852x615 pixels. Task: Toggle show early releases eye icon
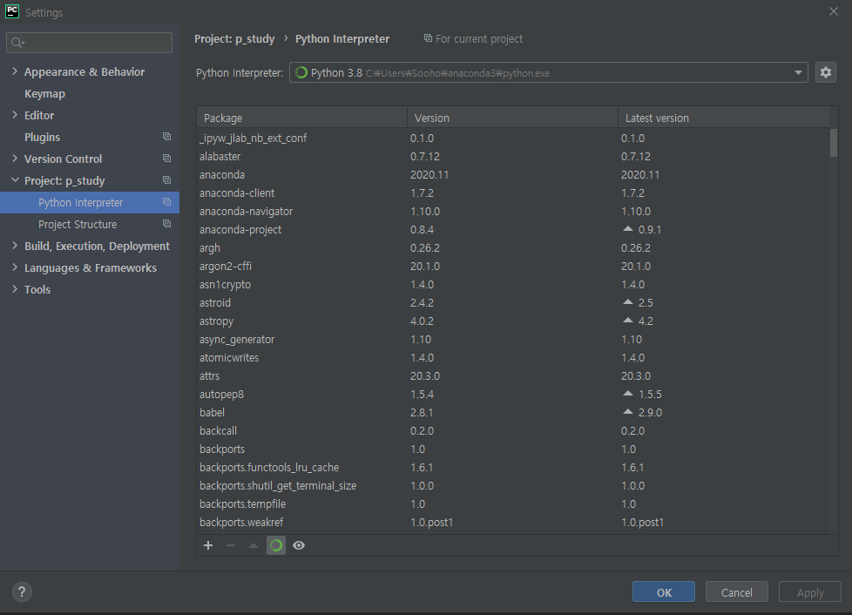(x=299, y=545)
